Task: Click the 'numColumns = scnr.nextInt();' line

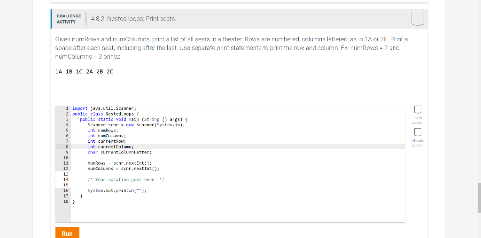Action: [x=124, y=169]
